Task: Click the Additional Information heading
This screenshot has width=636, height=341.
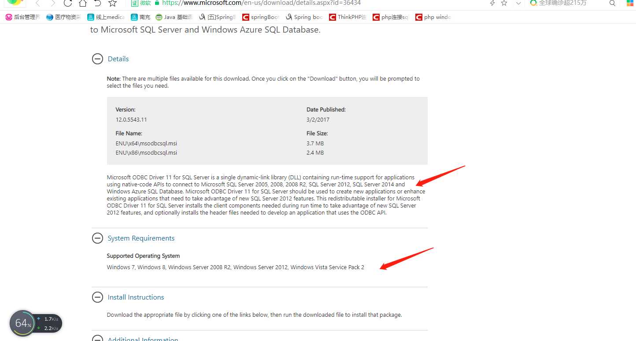Action: coord(143,339)
